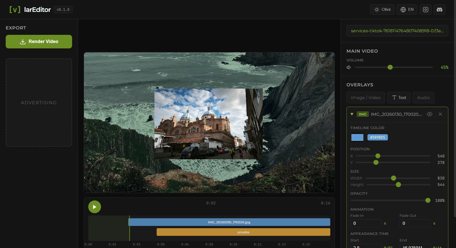Screen dimensions: 456x248
Task: Click the 0:02 current time label
Action: point(211,203)
